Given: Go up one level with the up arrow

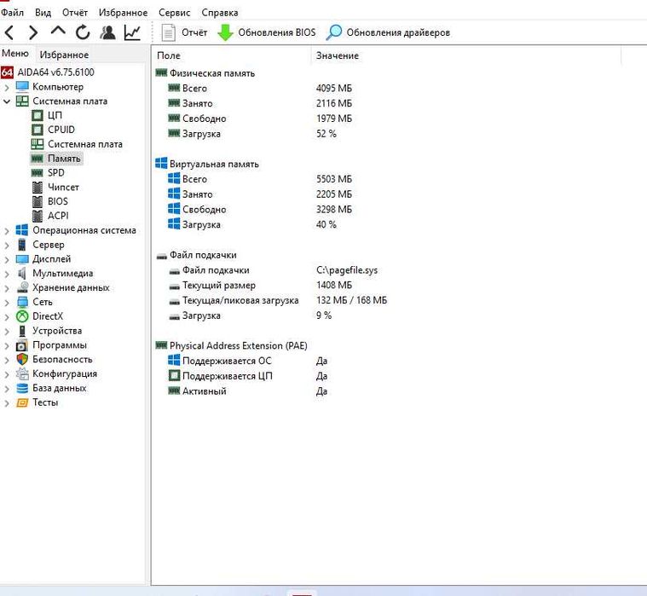Looking at the screenshot, I should click(x=58, y=31).
